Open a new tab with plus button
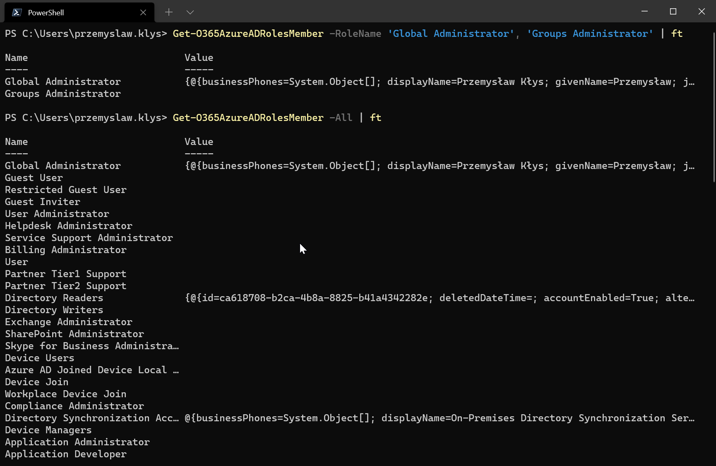Image resolution: width=716 pixels, height=466 pixels. point(168,12)
